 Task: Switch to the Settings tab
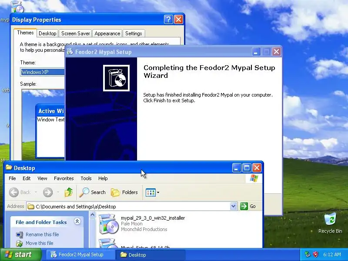coord(134,33)
